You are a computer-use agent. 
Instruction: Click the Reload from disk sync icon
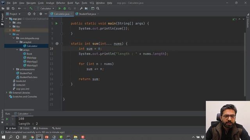[x=13, y=9]
